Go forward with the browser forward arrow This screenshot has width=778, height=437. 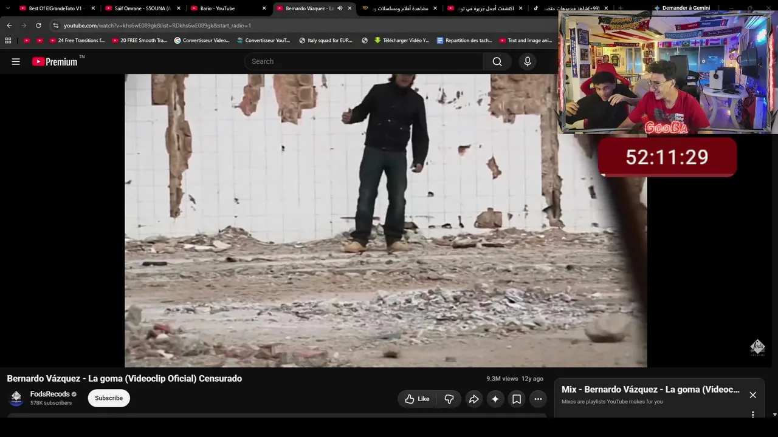24,25
